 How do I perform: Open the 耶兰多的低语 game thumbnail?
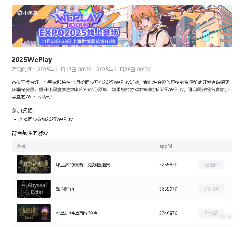(34, 164)
